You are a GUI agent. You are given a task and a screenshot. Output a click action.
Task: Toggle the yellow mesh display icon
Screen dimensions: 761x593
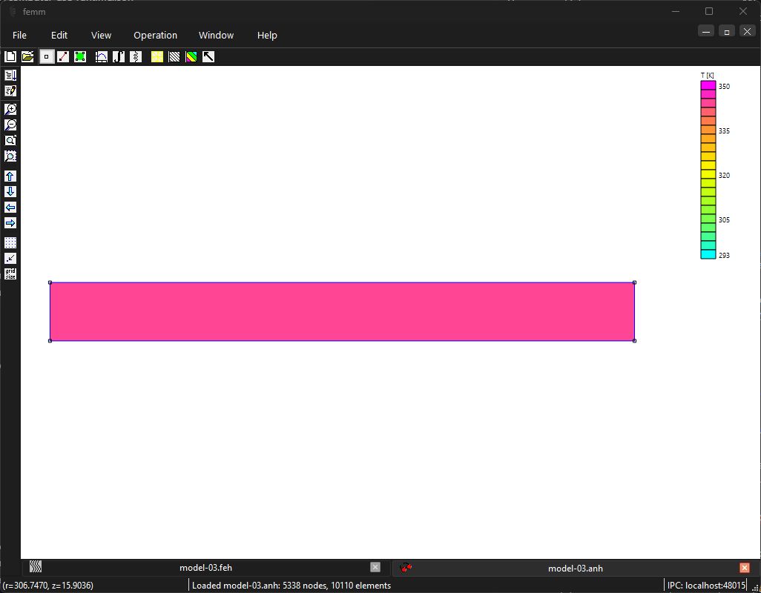pyautogui.click(x=157, y=57)
